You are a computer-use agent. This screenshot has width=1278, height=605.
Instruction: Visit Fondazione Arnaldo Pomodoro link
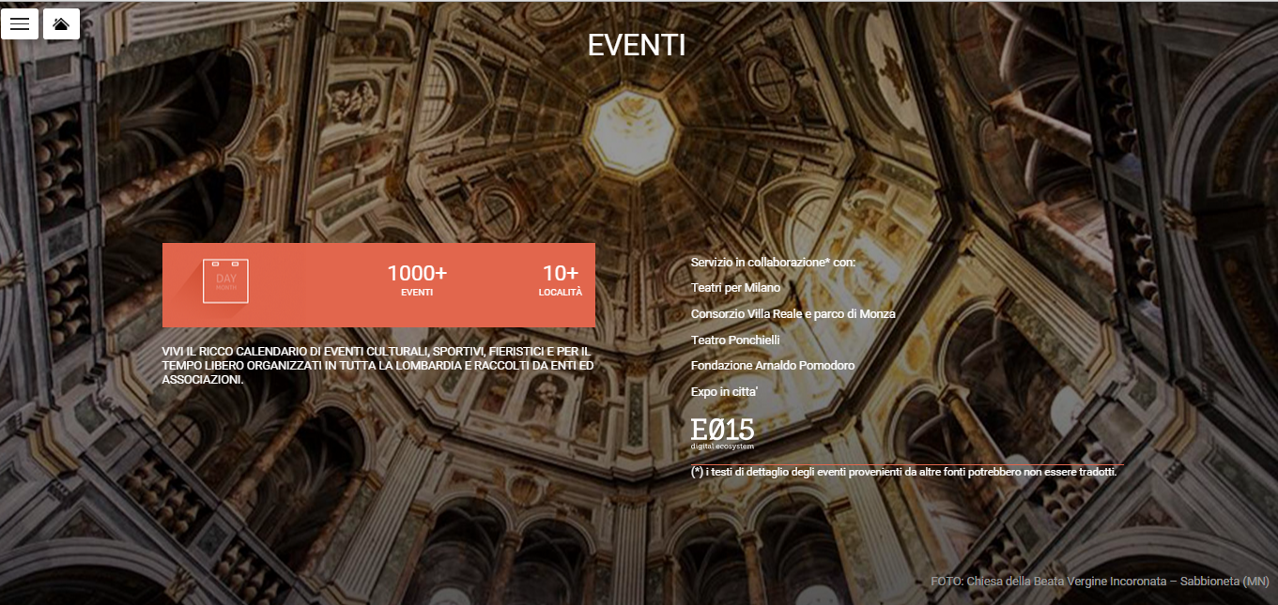[x=772, y=365]
